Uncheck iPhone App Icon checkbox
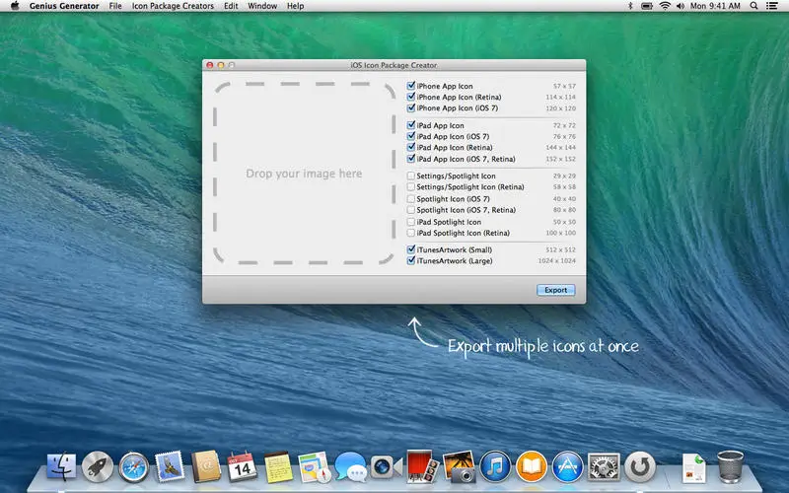The height and width of the screenshot is (493, 789). click(x=411, y=86)
